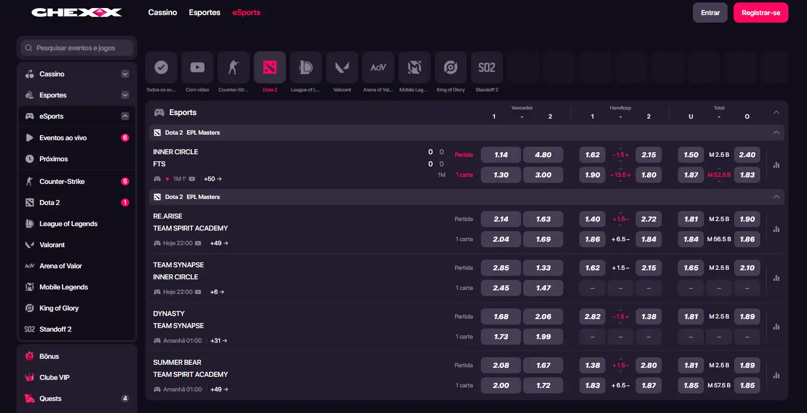Filter by Mobile Legends icon
The height and width of the screenshot is (413, 807).
coord(415,67)
